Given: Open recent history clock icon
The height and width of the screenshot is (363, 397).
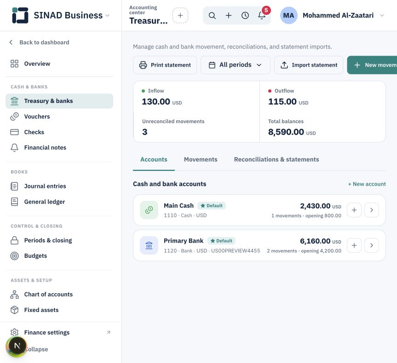Looking at the screenshot, I should 245,16.
